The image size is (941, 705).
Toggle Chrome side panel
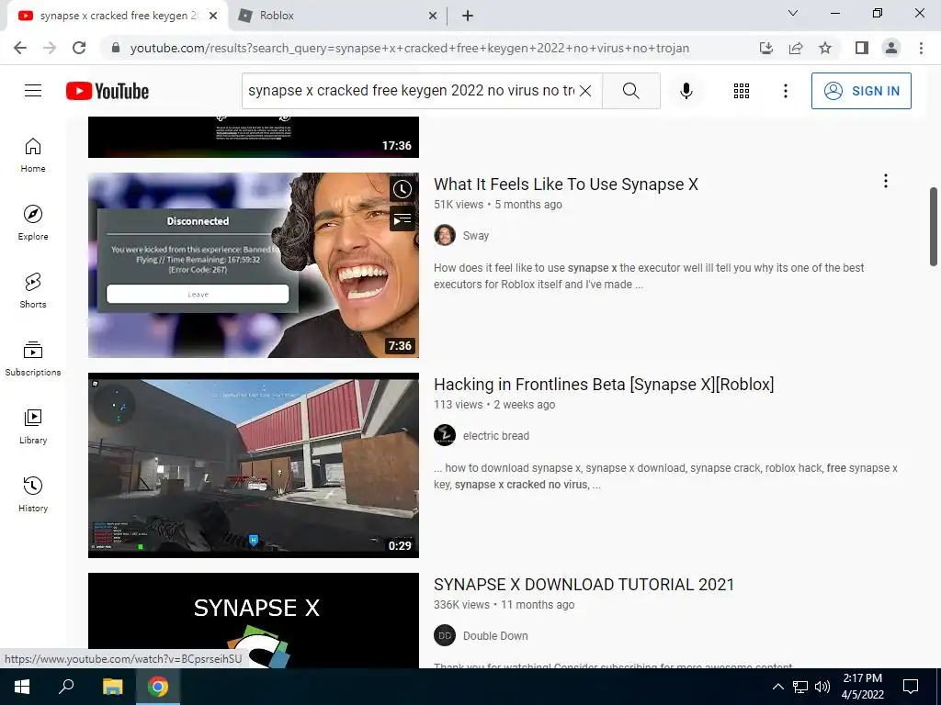coord(862,48)
